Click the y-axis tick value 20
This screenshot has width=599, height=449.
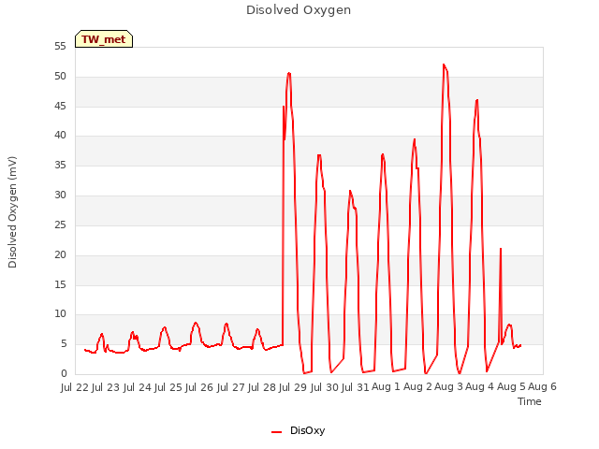click(60, 255)
